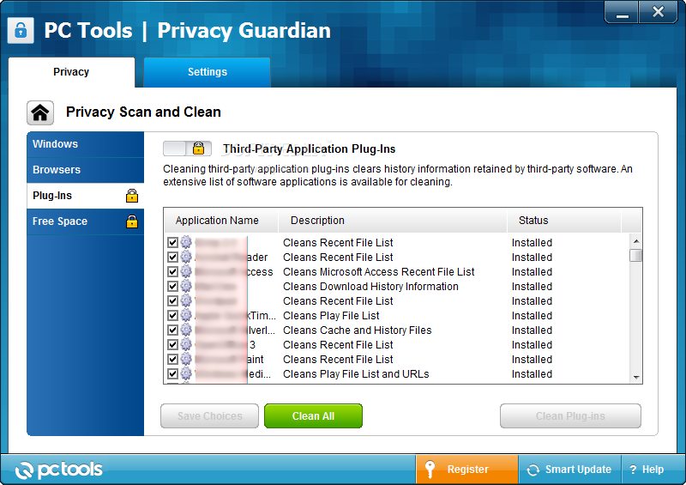686x485 pixels.
Task: Uncheck the checkbox for the row ending in '3'
Action: [x=172, y=344]
